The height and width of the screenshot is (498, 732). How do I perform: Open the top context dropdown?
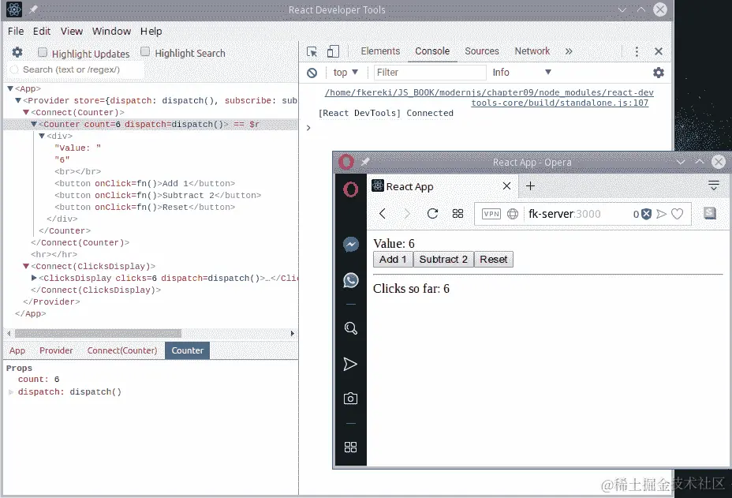click(345, 73)
